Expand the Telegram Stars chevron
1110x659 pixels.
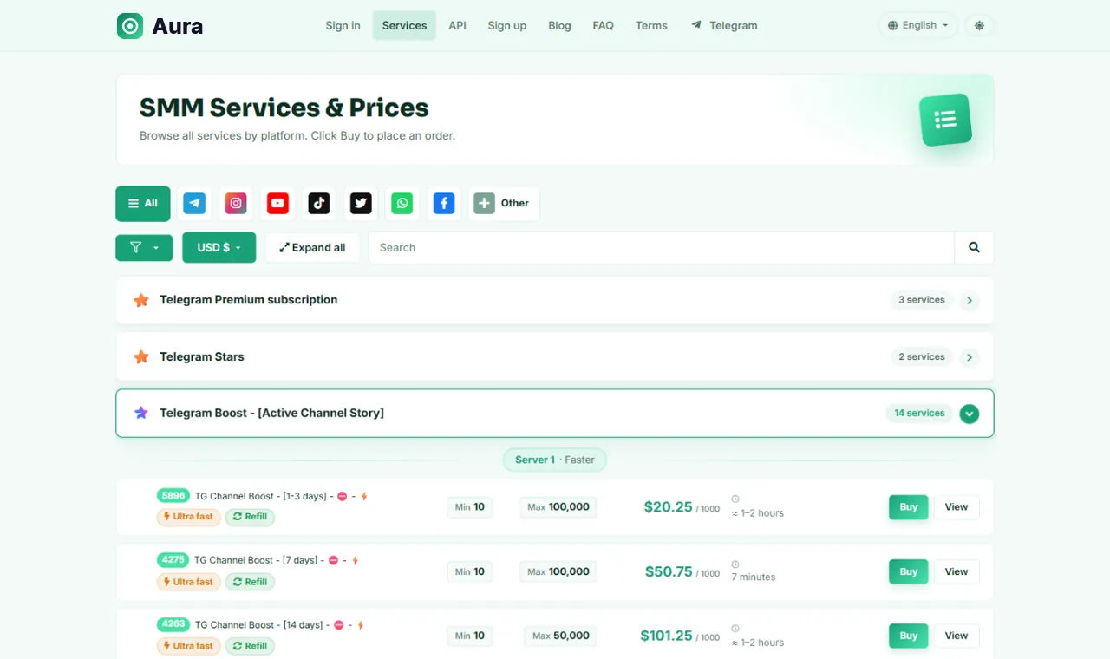pyautogui.click(x=970, y=356)
